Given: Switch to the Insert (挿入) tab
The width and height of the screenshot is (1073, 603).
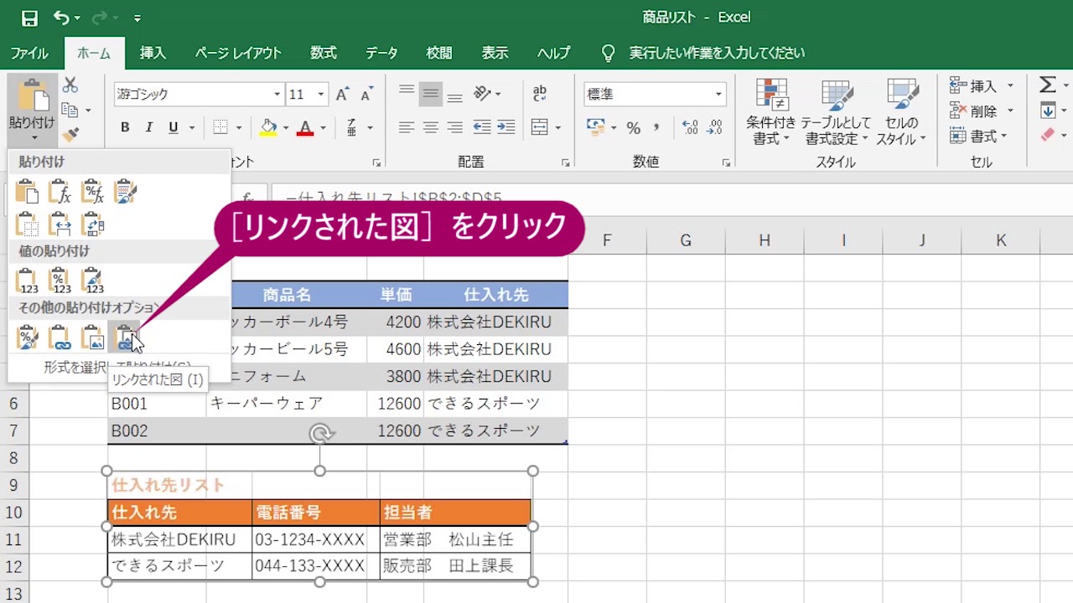Looking at the screenshot, I should [153, 53].
